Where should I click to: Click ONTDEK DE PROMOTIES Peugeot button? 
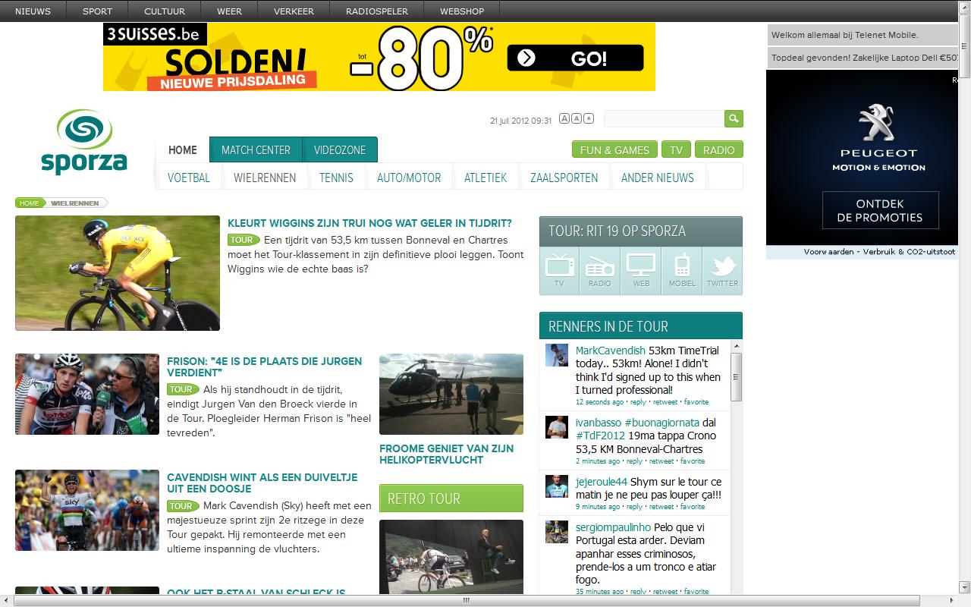click(x=880, y=210)
